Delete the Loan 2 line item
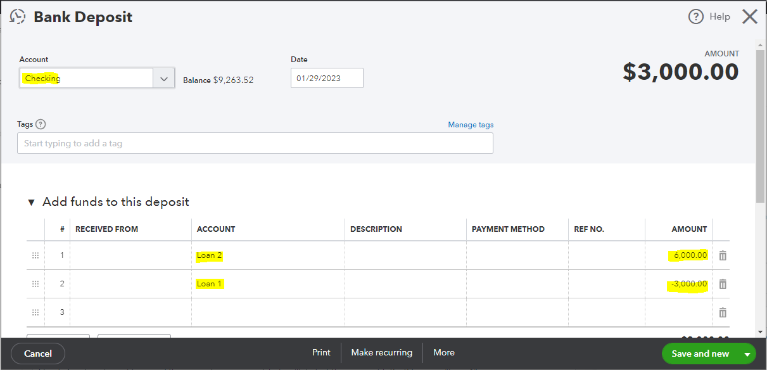The width and height of the screenshot is (767, 370). 723,255
